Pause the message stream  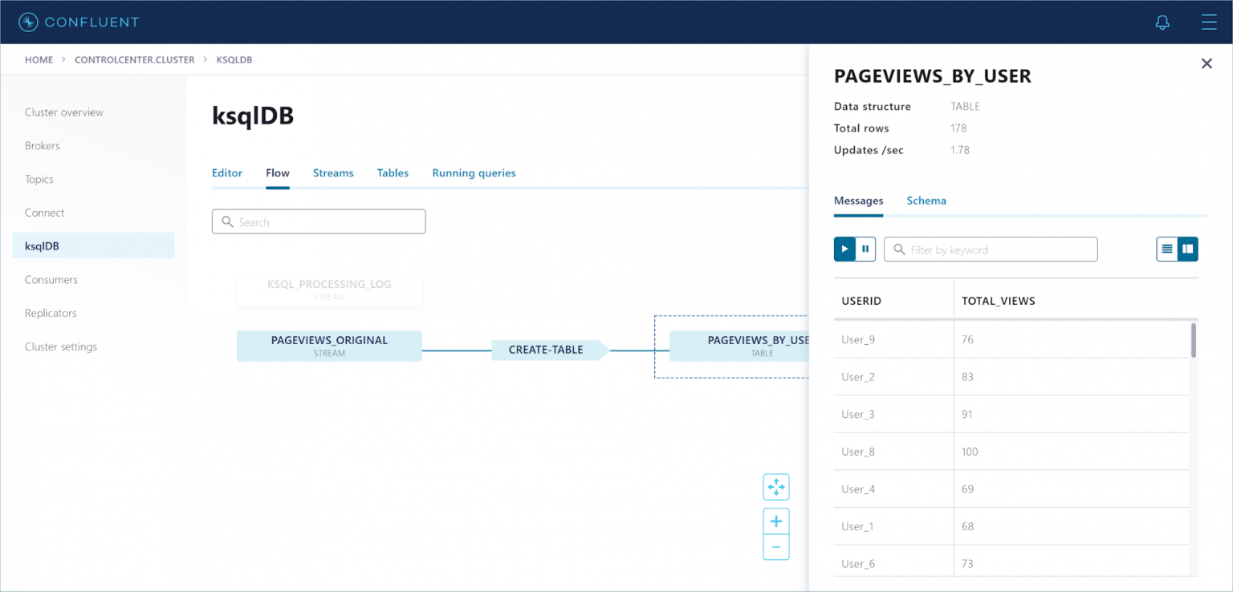(x=865, y=249)
